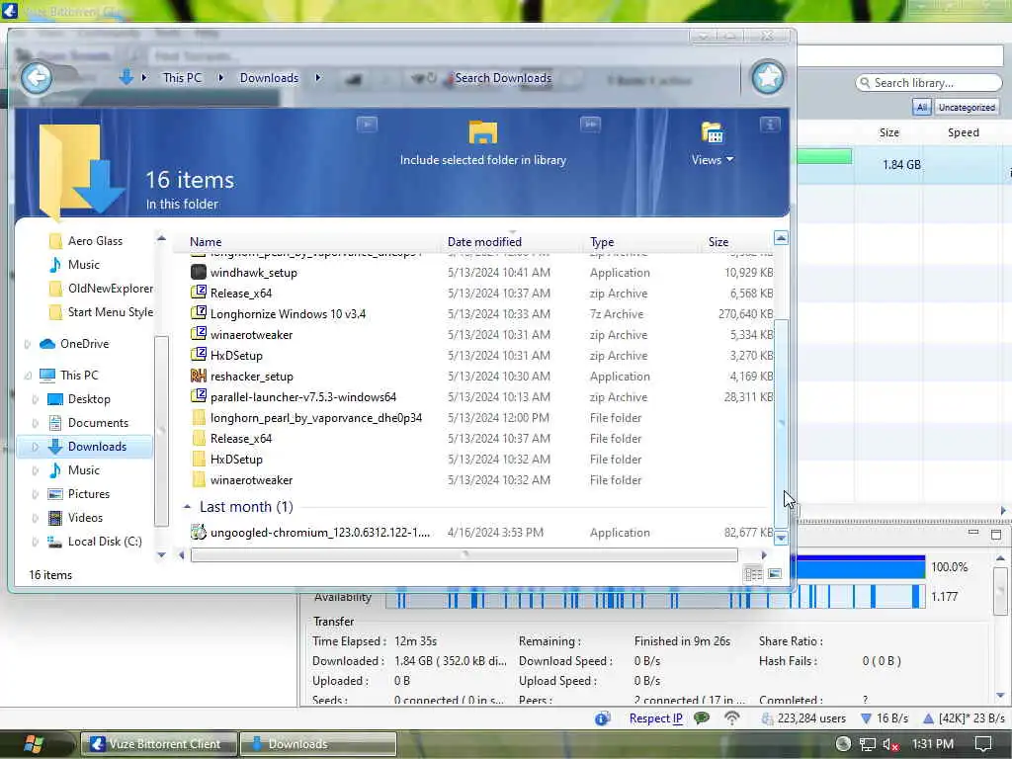The width and height of the screenshot is (1012, 759).
Task: Select the windhawk_setup application icon
Action: pos(198,273)
